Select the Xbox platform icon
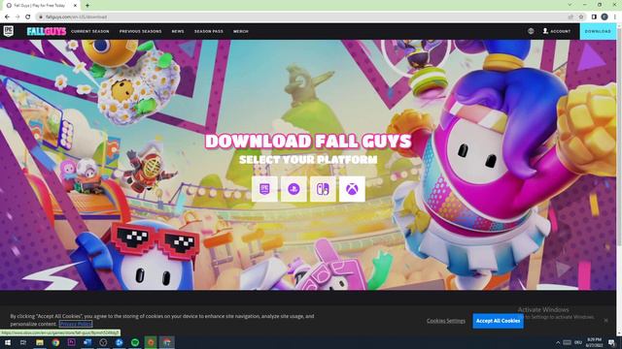Viewport: 622px width, 349px height. tap(352, 189)
